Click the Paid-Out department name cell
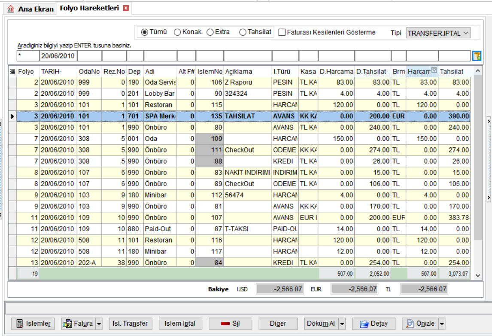This screenshot has height=336, width=492. pos(160,229)
